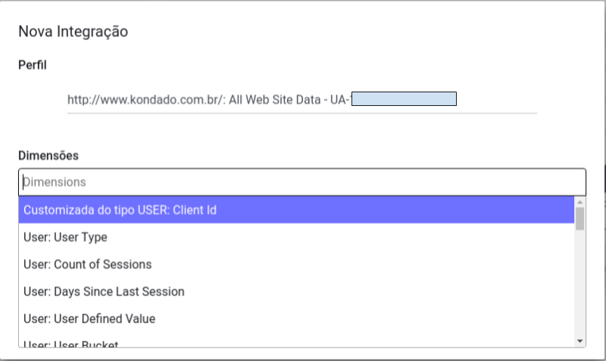606x364 pixels.
Task: Click the scroll up arrow of dimensions list
Action: [580, 202]
